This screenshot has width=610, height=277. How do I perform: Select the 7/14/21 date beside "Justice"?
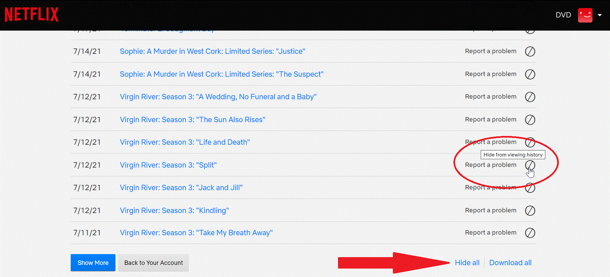pyautogui.click(x=87, y=51)
